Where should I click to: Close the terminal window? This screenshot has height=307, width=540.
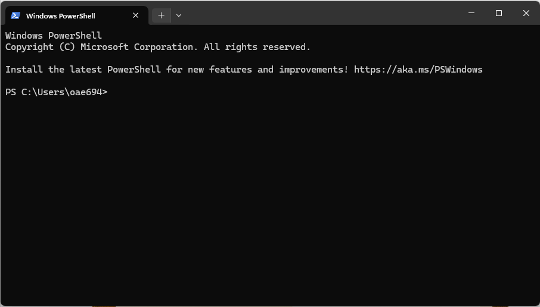pos(526,13)
